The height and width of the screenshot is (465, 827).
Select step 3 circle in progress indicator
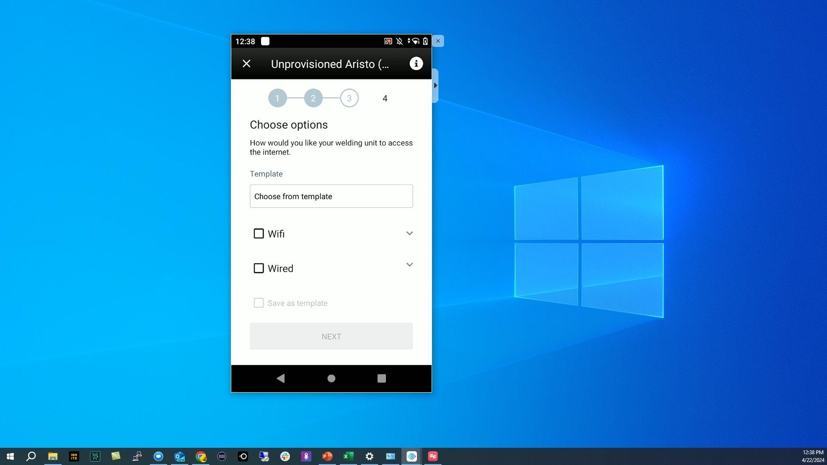(x=349, y=98)
